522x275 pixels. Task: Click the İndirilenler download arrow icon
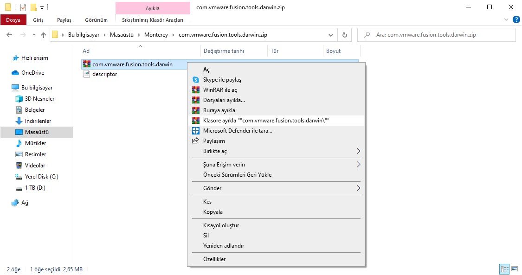click(19, 121)
